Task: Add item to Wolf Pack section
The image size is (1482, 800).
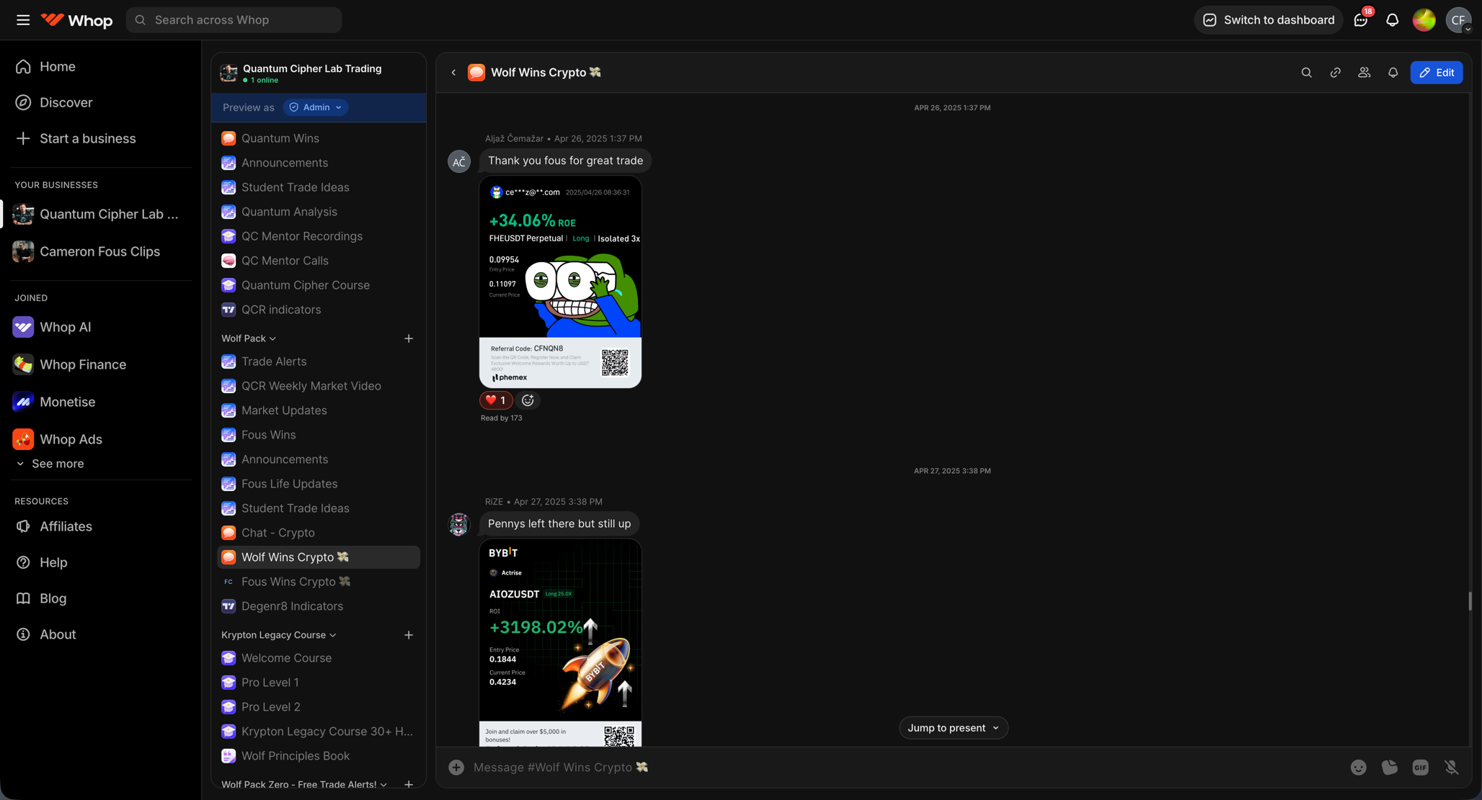Action: (x=409, y=339)
